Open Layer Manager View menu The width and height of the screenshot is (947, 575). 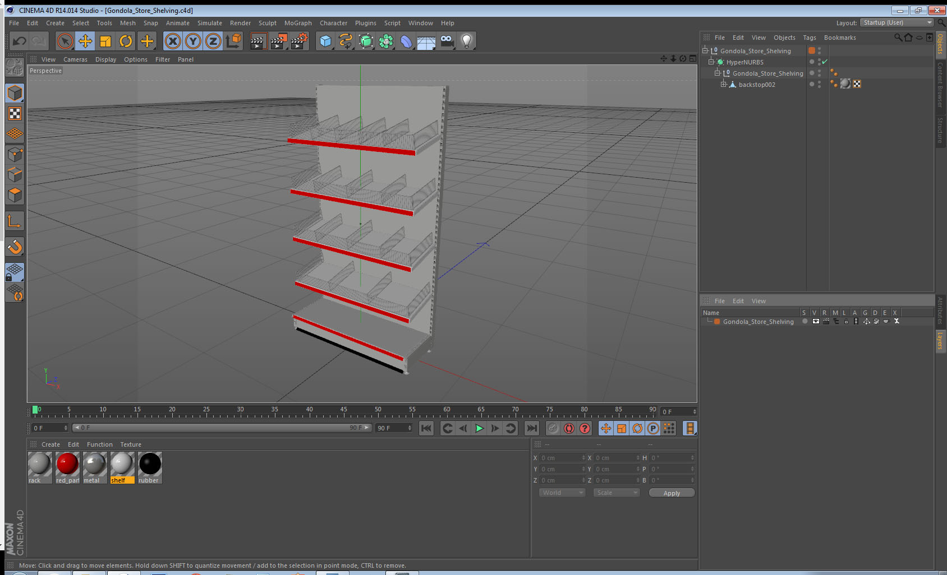pyautogui.click(x=758, y=301)
